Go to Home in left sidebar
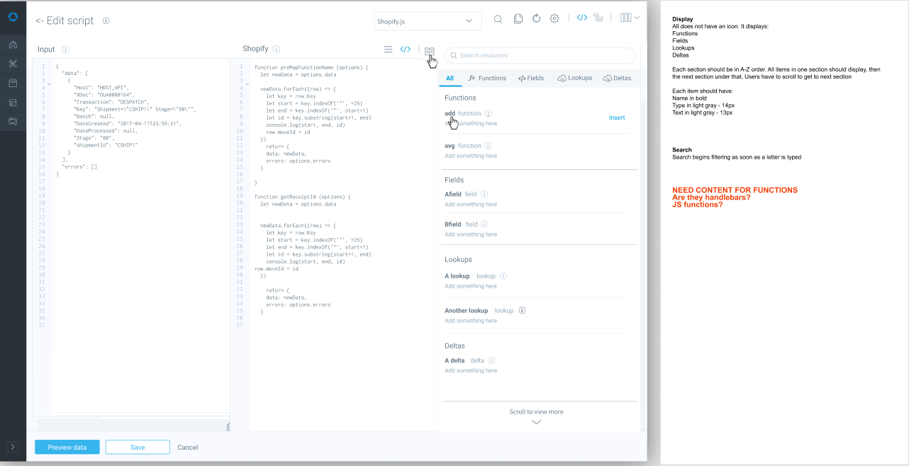 pyautogui.click(x=13, y=45)
